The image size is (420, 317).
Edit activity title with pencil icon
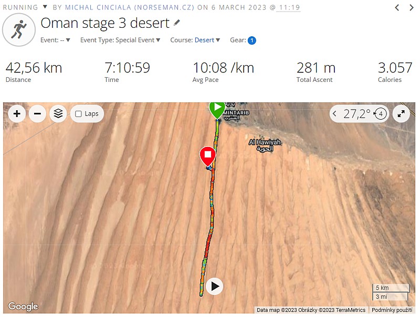click(177, 23)
